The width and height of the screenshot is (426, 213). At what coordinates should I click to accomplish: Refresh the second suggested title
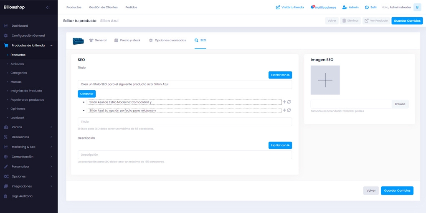pos(289,110)
